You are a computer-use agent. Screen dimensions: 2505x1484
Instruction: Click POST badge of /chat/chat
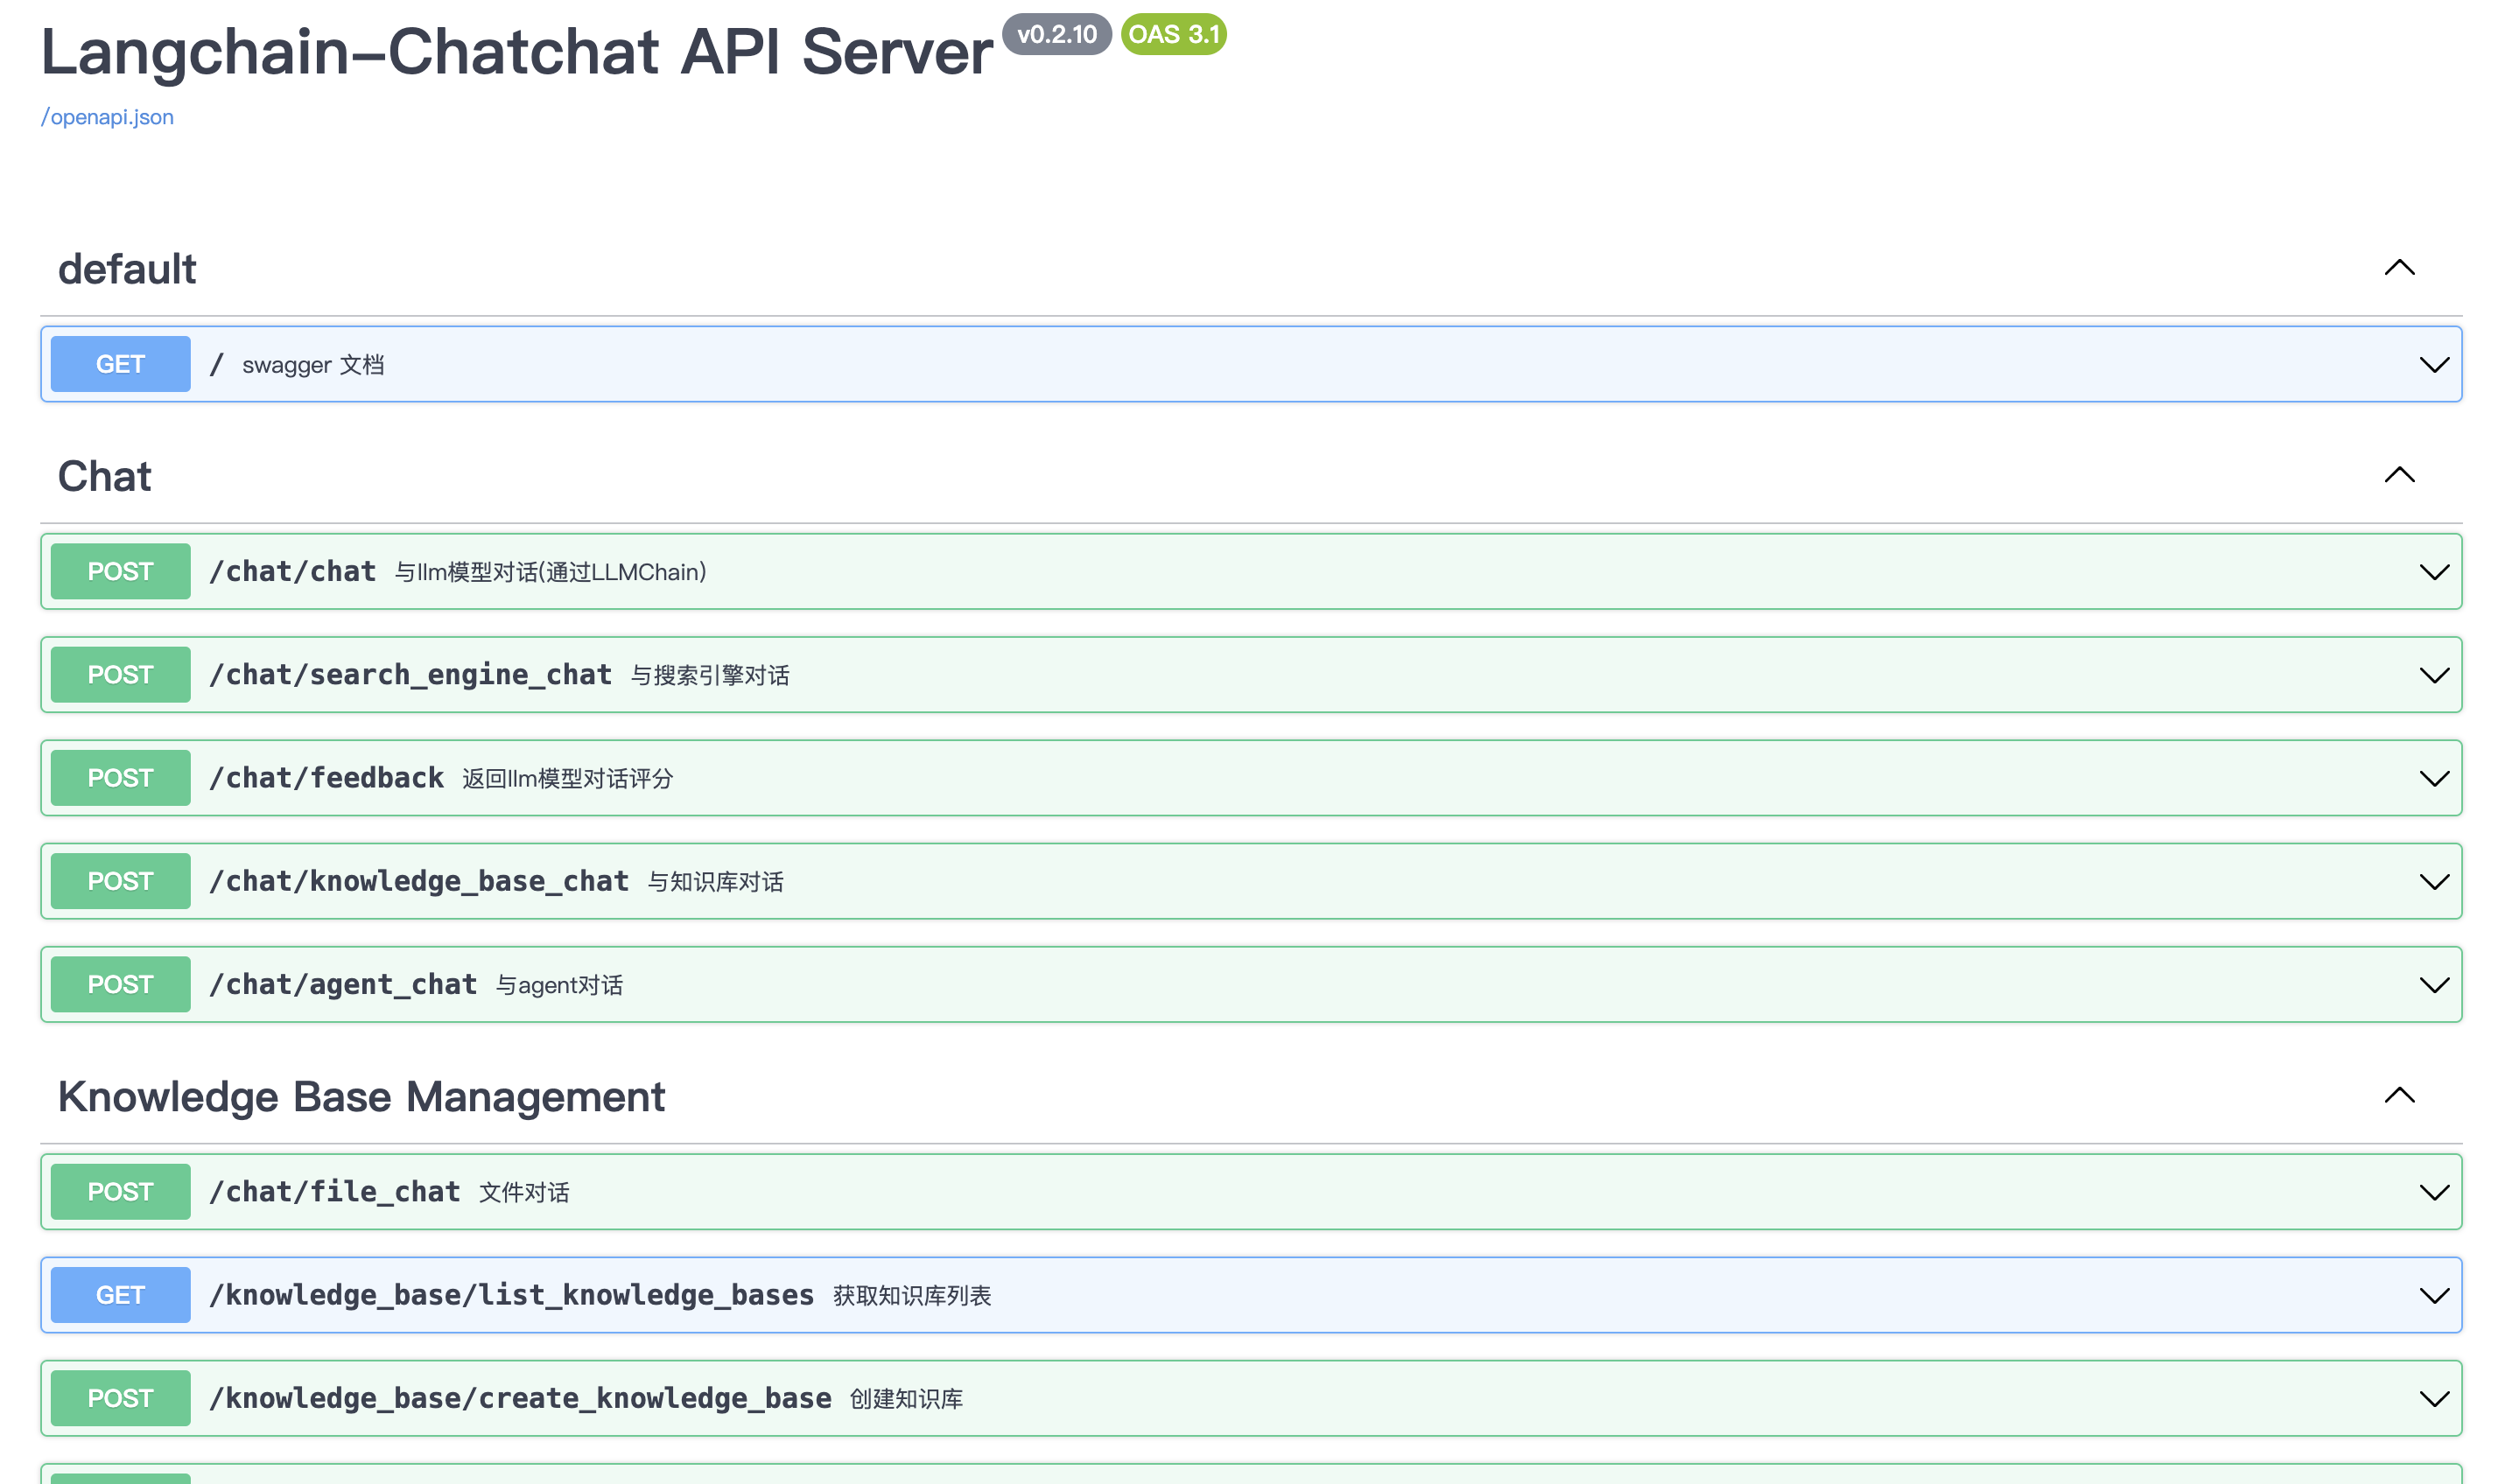coord(120,572)
